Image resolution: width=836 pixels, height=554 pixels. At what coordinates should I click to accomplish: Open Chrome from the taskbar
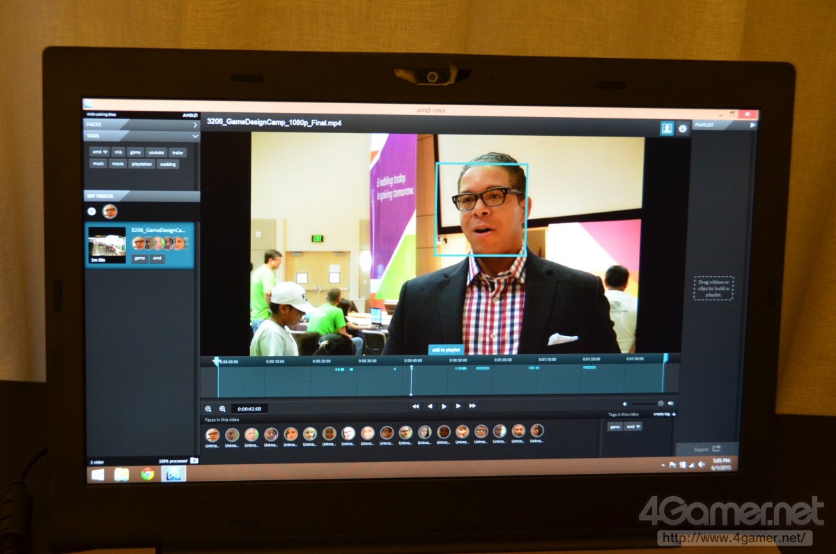(148, 474)
